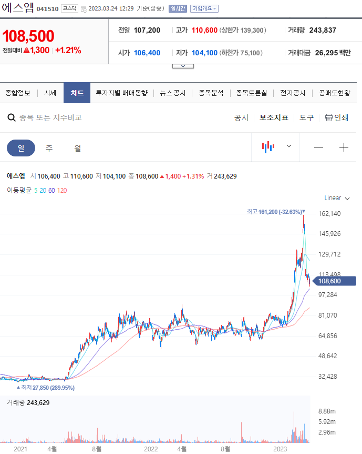Image resolution: width=362 pixels, height=454 pixels.
Task: Click the 2022 x-axis label
Action: point(151,449)
